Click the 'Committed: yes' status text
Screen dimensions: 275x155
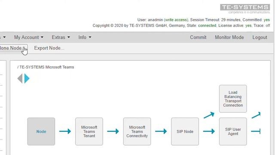coord(256,20)
